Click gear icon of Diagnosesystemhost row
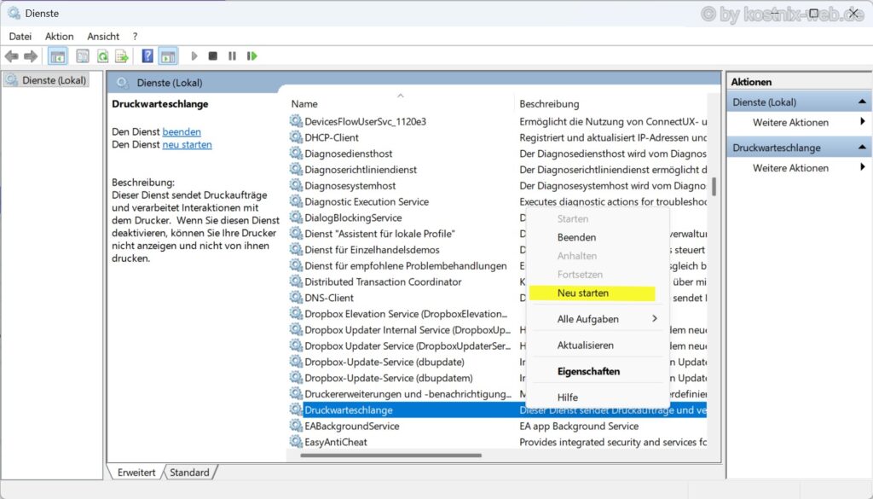Viewport: 873px width, 499px height. coord(296,185)
